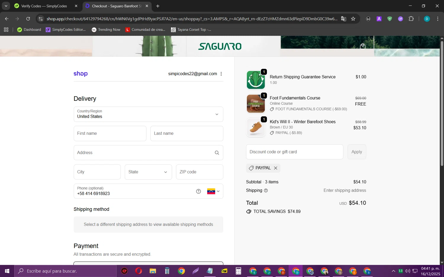The image size is (444, 277).
Task: Click the taskbar clock showing 04:41 p. m.
Action: (x=430, y=271)
